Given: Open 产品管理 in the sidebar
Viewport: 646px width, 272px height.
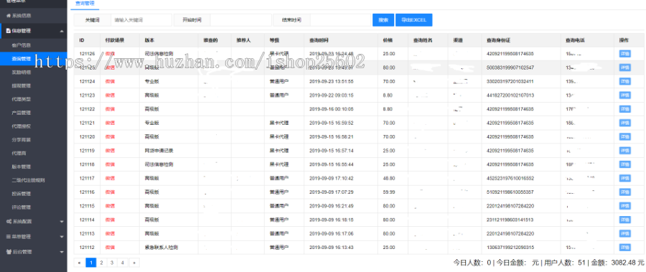Looking at the screenshot, I should click(x=22, y=113).
